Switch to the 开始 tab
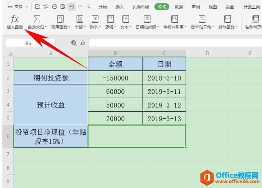 point(102,7)
